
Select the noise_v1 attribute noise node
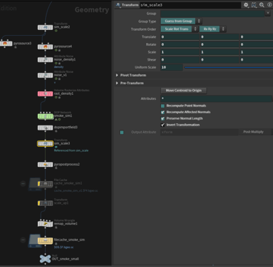(45, 75)
